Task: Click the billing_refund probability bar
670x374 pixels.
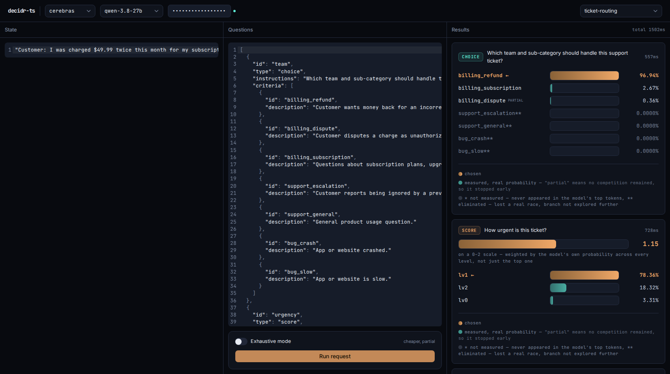Action: pyautogui.click(x=584, y=76)
